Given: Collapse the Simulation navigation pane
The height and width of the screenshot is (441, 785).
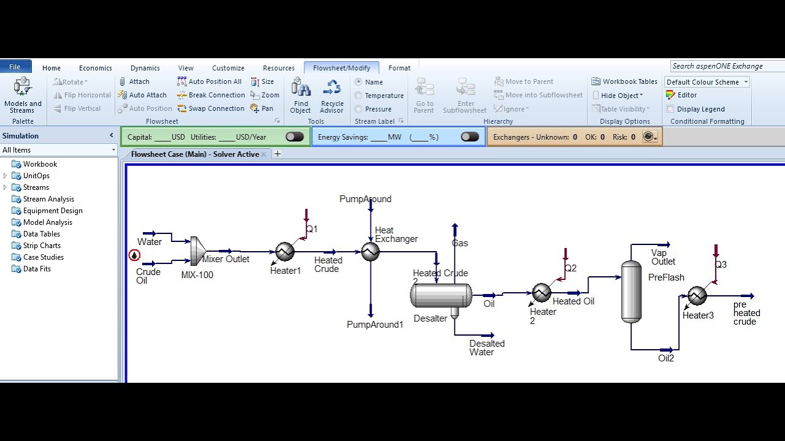Looking at the screenshot, I should [x=111, y=135].
